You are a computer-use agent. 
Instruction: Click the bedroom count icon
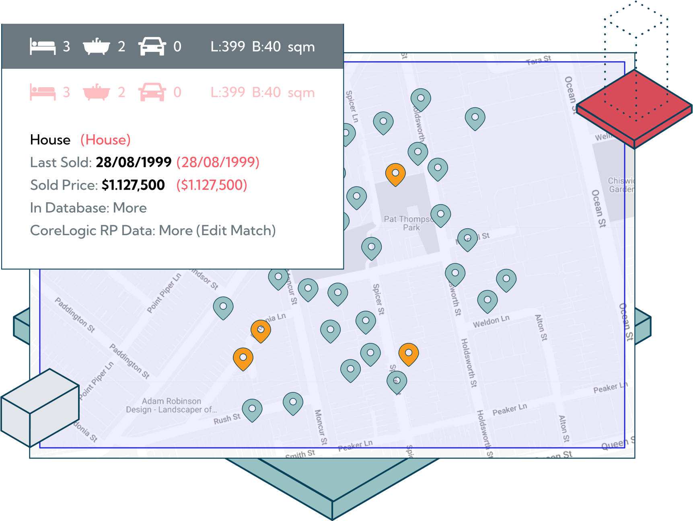[x=42, y=45]
